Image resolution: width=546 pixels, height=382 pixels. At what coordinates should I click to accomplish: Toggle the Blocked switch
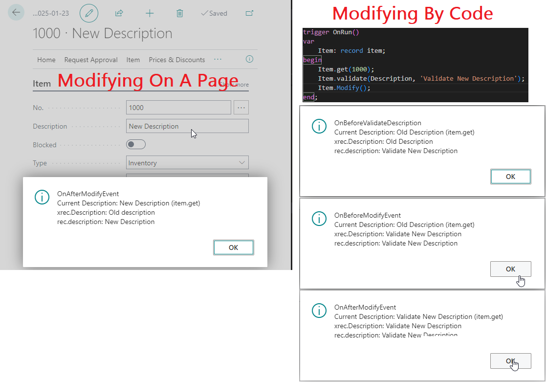click(135, 144)
